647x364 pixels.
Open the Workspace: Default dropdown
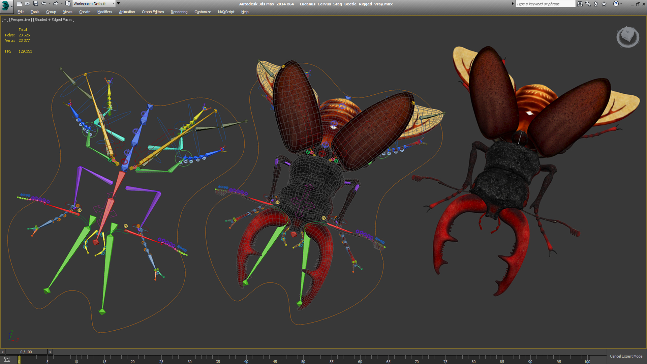[x=94, y=4]
